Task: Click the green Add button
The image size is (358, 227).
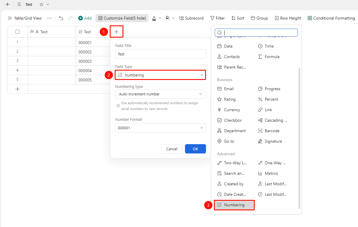Action: click(x=85, y=18)
